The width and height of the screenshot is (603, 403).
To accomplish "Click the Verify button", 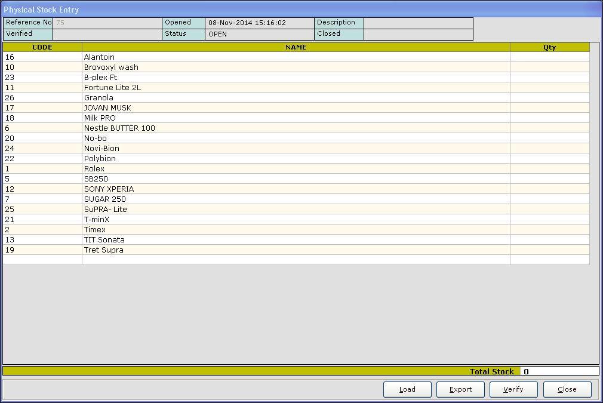I will (513, 389).
